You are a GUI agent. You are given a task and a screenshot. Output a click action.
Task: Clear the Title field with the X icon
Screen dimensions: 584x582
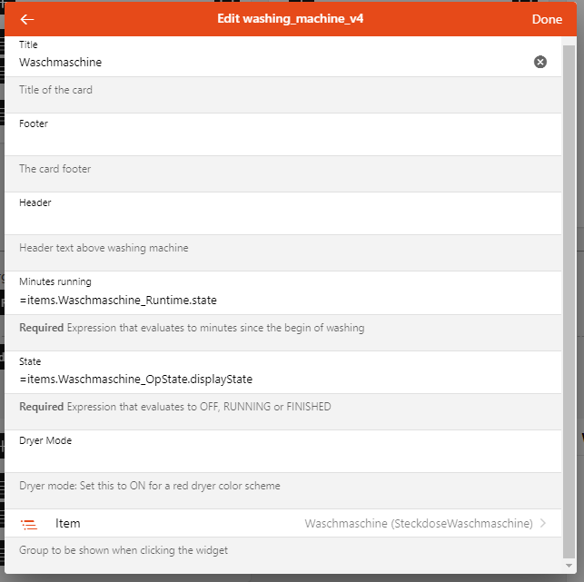coord(540,62)
